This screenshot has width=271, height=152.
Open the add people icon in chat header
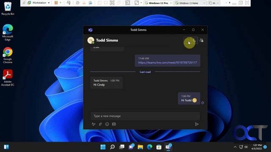(202, 41)
